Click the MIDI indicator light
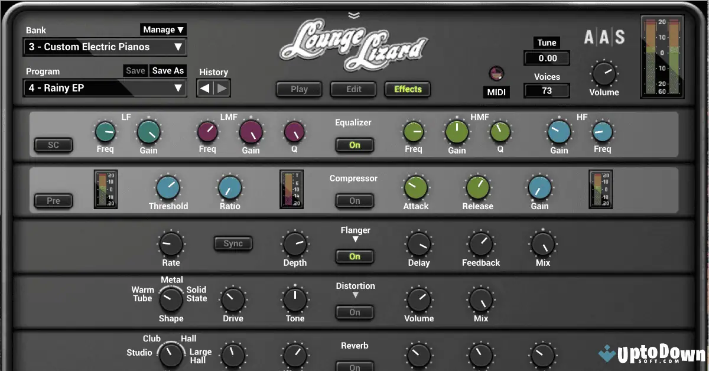 pyautogui.click(x=496, y=74)
